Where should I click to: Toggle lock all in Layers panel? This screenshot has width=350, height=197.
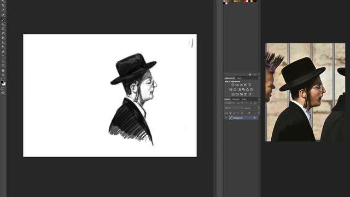[x=242, y=113]
